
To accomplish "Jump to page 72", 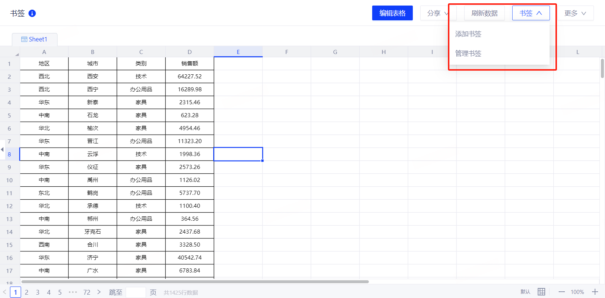I will pyautogui.click(x=87, y=292).
